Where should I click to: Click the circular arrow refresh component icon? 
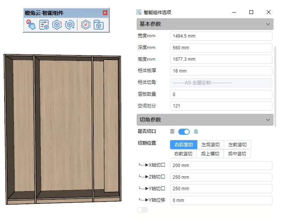(x=69, y=25)
